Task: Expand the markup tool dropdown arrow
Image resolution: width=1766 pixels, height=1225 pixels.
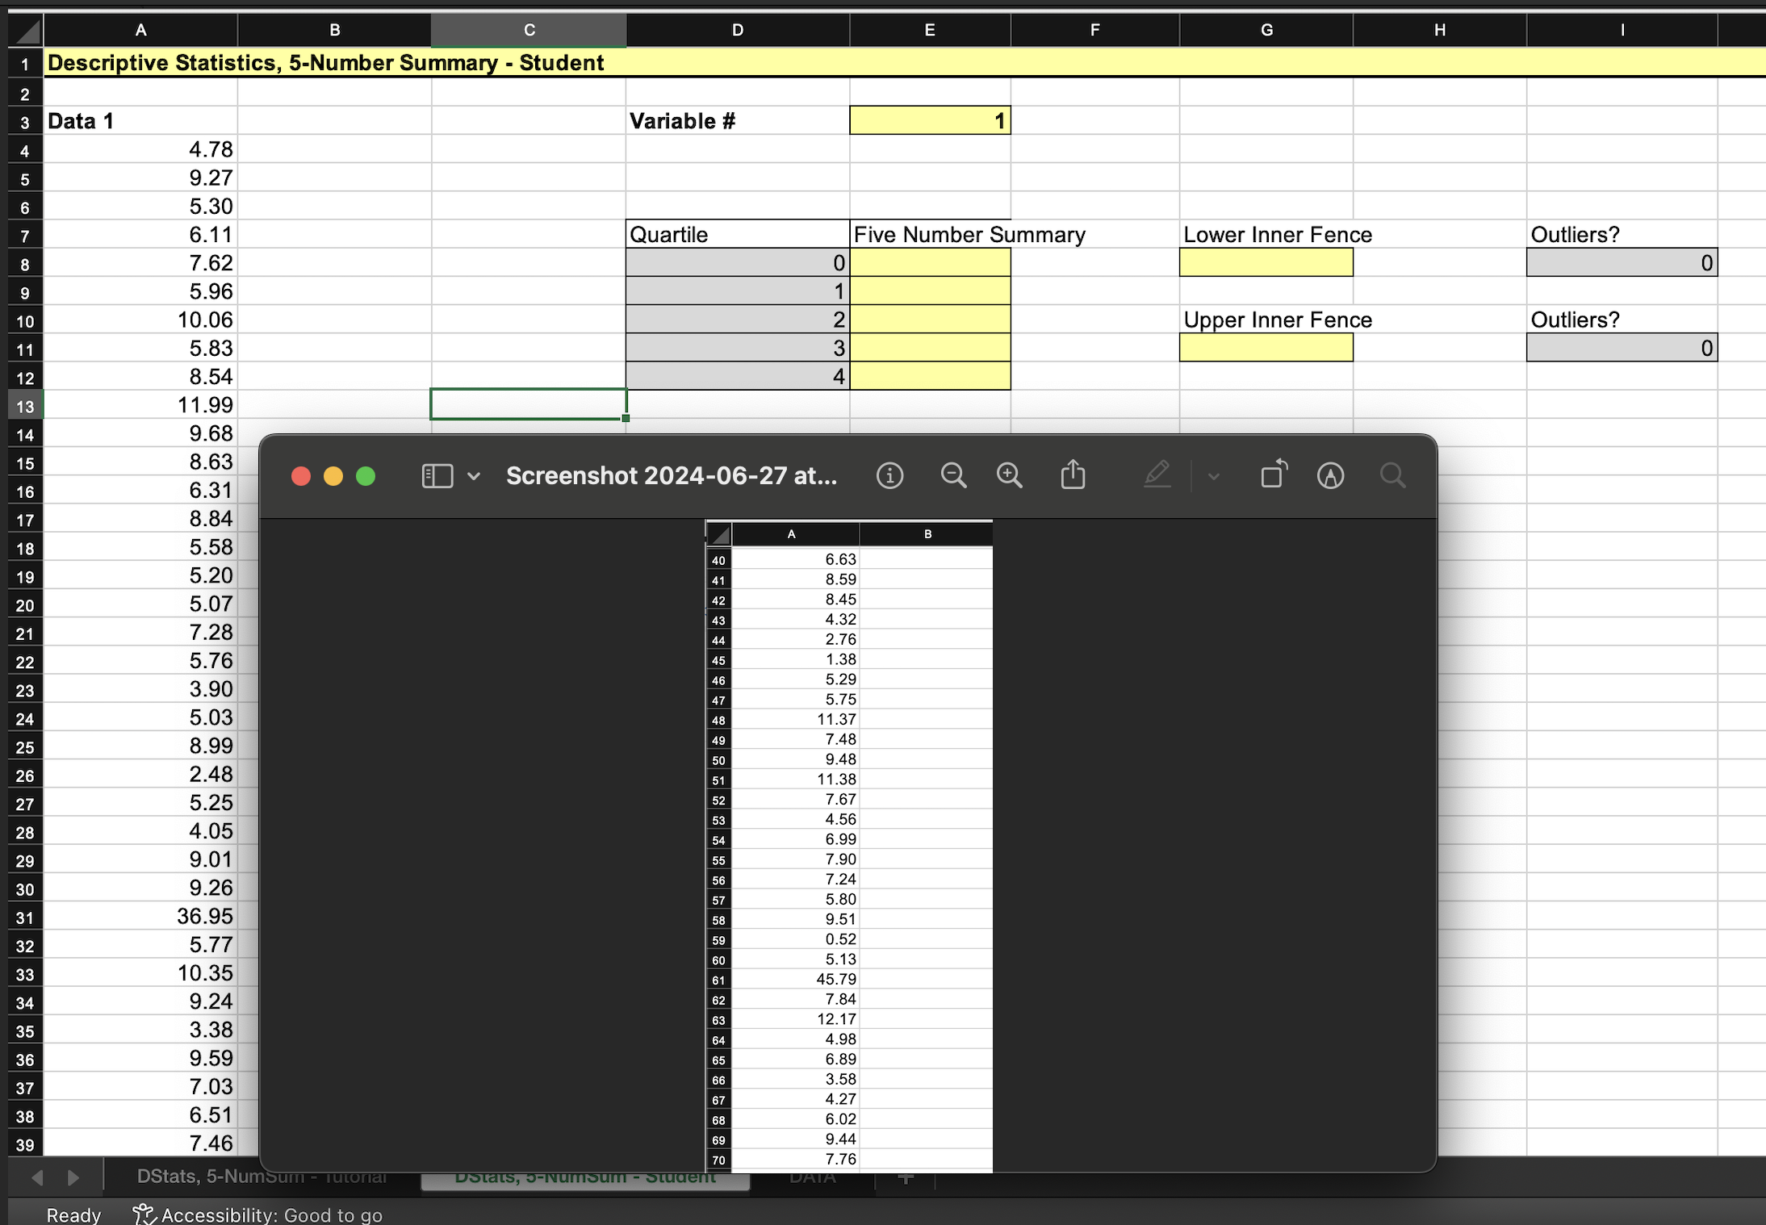Action: [1212, 476]
